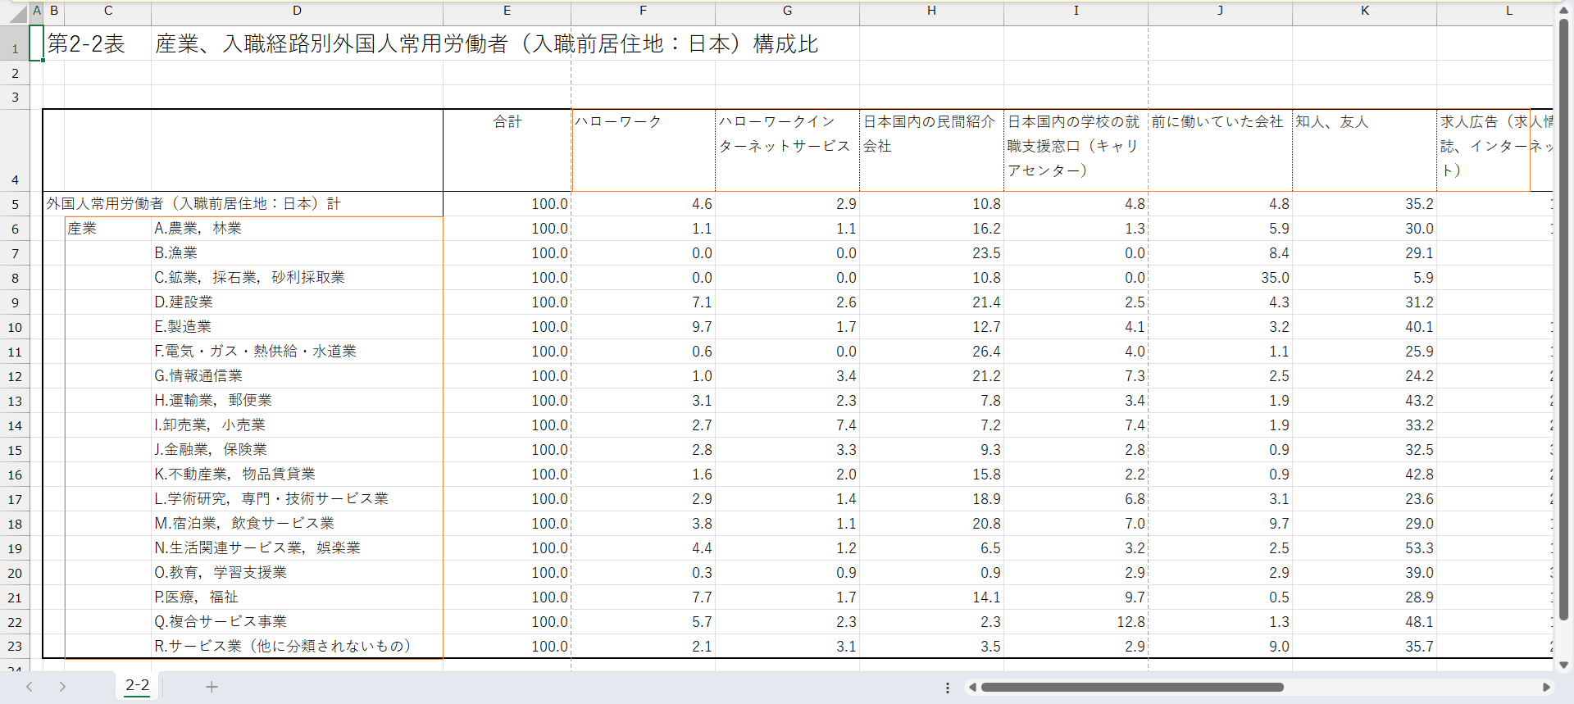Add a new sheet with plus icon
The height and width of the screenshot is (704, 1574).
tap(212, 687)
